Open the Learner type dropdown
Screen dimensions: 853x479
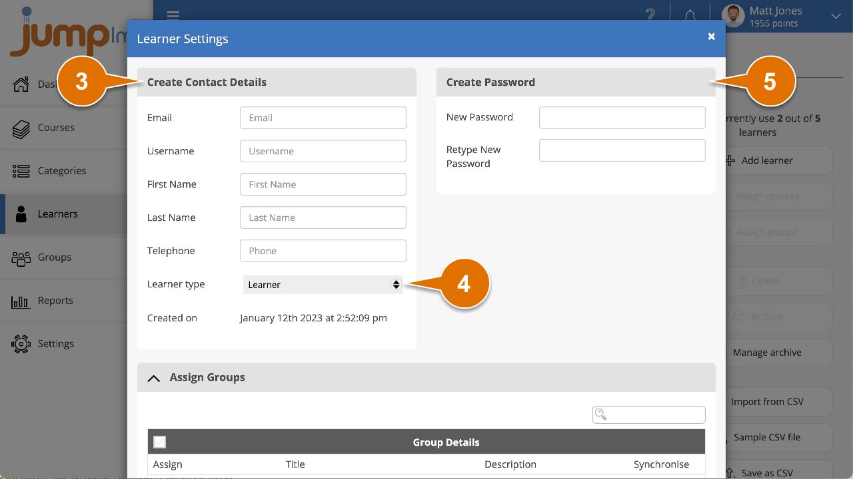[x=323, y=284]
